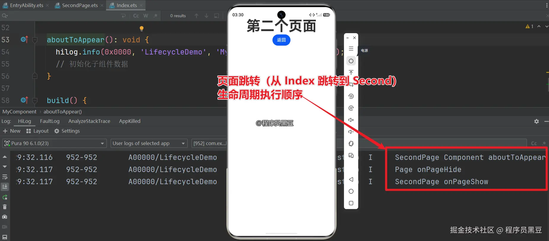This screenshot has width=549, height=241.
Task: Click the lightbulb quick-fix icon
Action: (x=142, y=28)
